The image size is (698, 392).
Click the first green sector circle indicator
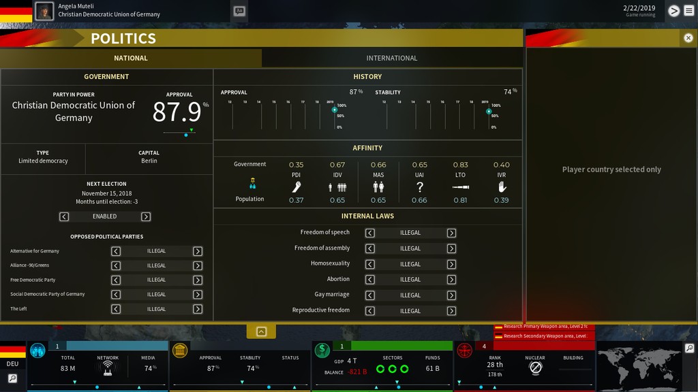380,369
